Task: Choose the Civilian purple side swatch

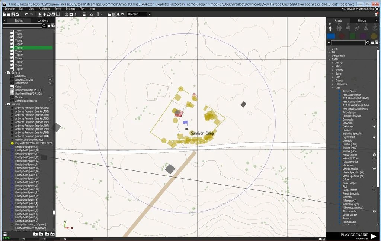Action: click(363, 36)
